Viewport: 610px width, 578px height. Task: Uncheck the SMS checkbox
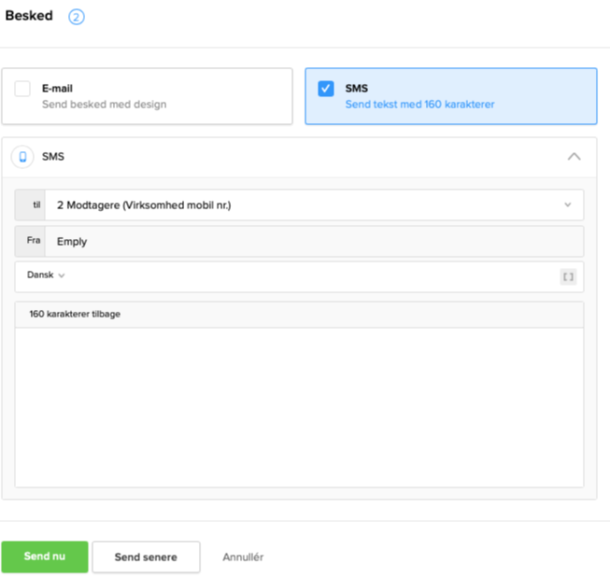(325, 90)
